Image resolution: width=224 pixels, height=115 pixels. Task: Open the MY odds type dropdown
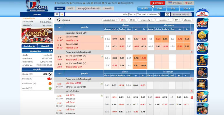tap(178, 20)
